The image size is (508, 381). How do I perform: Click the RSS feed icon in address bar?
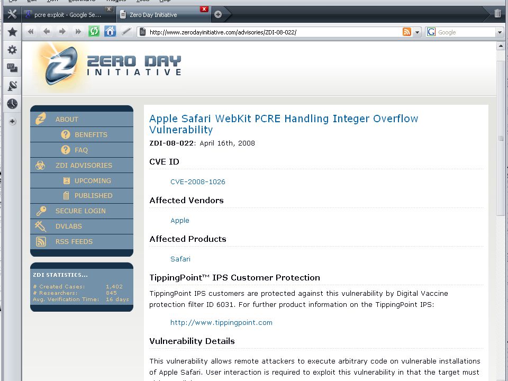[x=407, y=32]
